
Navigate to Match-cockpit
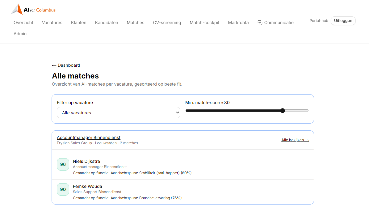[204, 23]
